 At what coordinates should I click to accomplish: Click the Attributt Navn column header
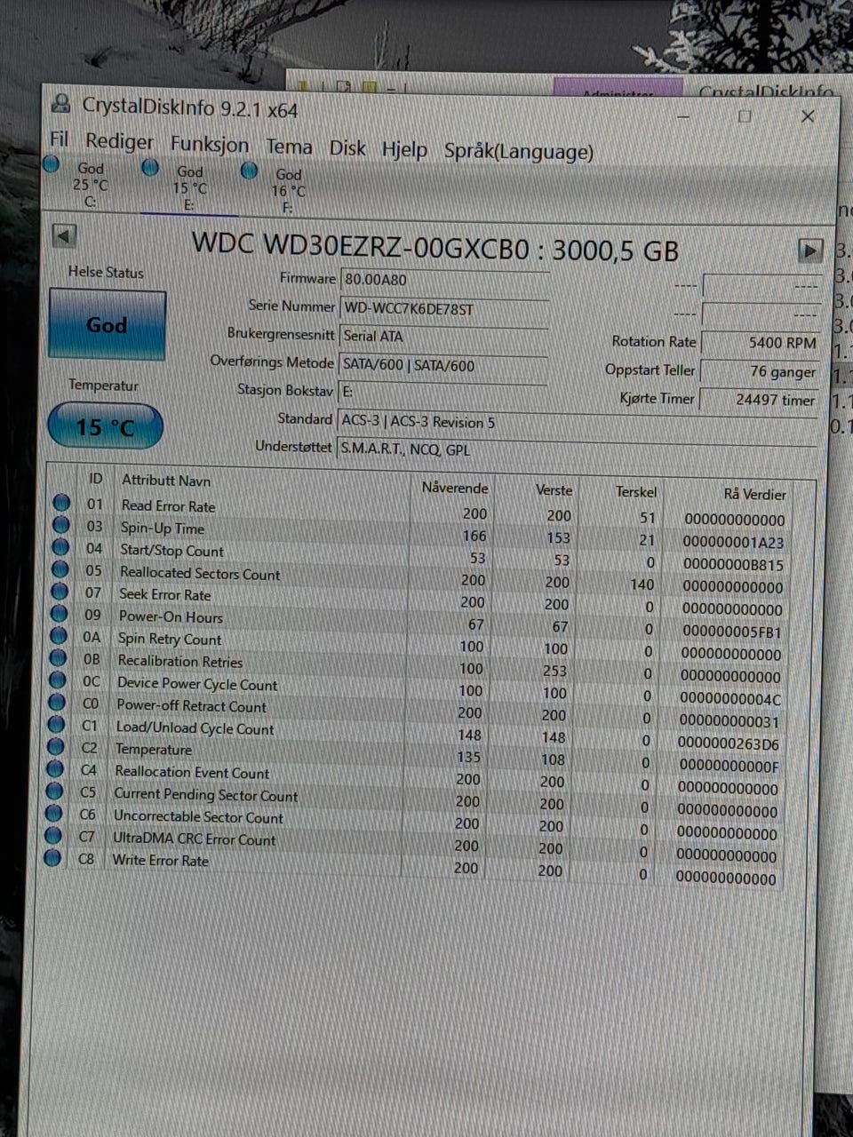pyautogui.click(x=165, y=481)
